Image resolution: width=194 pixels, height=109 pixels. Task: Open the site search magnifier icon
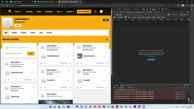(x=95, y=12)
